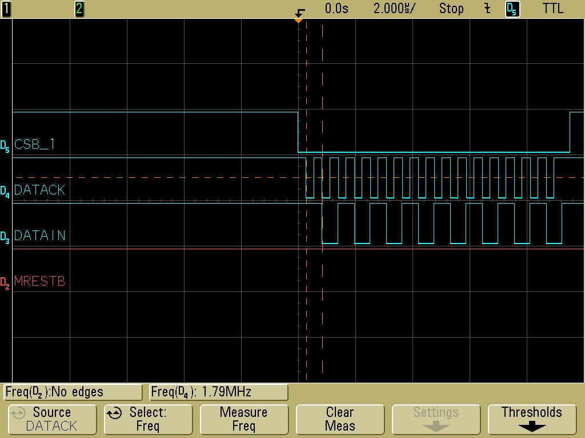Click the Stop run status indicator
This screenshot has height=438, width=585.
click(x=451, y=9)
